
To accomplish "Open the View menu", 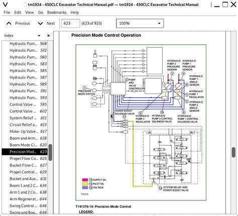I will 30,13.
